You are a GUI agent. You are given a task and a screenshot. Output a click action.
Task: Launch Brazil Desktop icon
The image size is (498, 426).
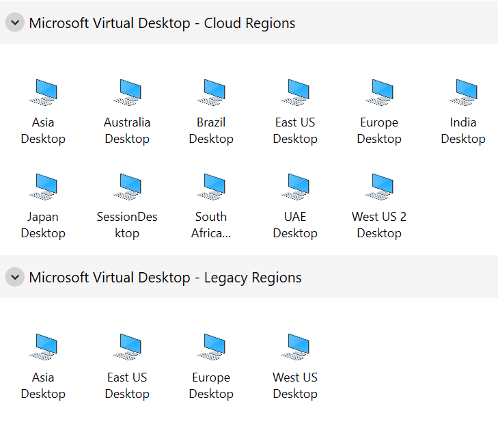[x=211, y=92]
